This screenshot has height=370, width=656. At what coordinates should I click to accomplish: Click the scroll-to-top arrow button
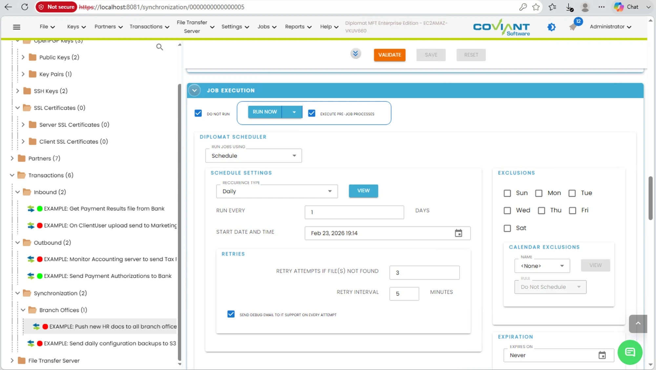(x=638, y=324)
